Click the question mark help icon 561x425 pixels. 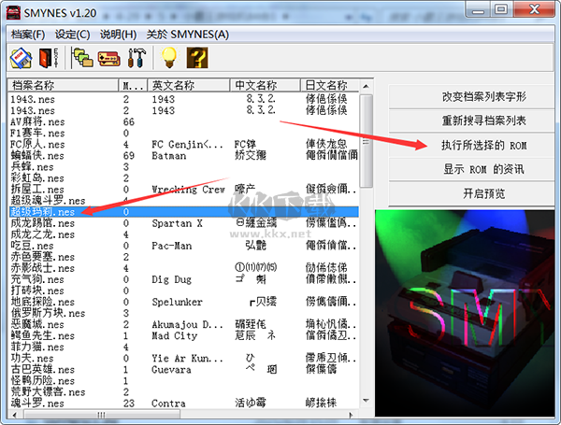[x=196, y=57]
